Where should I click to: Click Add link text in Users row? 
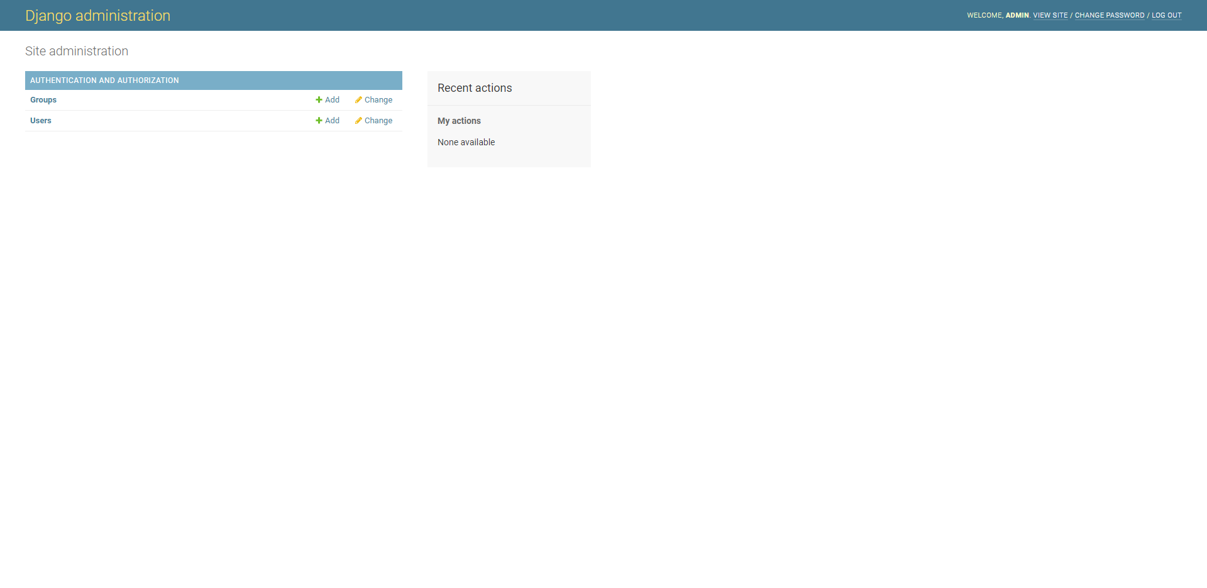(332, 121)
